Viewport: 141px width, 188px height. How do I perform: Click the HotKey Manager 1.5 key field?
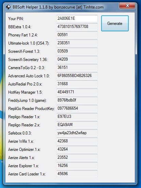77,92
